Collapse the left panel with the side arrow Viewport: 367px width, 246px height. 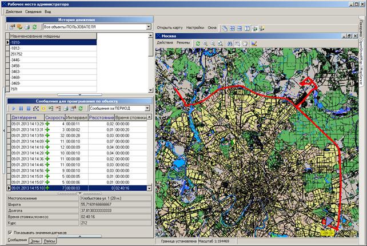4,130
